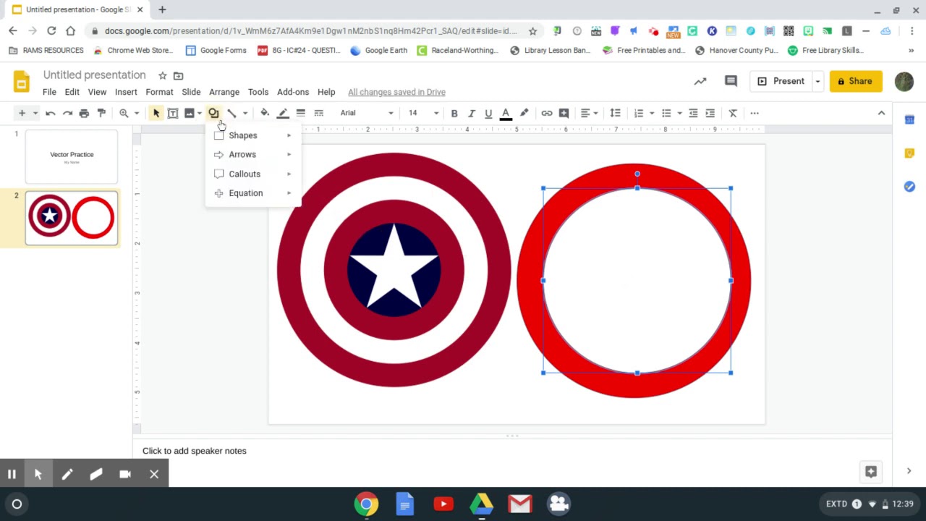
Task: Toggle bold formatting
Action: (454, 113)
